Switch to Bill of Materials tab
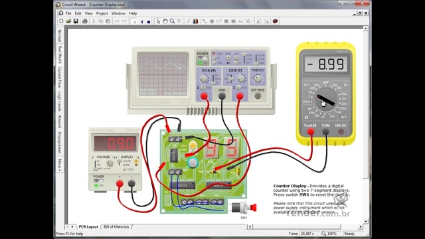The height and width of the screenshot is (239, 425). tap(116, 227)
